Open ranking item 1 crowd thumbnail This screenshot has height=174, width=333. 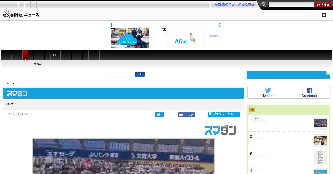click(x=321, y=123)
